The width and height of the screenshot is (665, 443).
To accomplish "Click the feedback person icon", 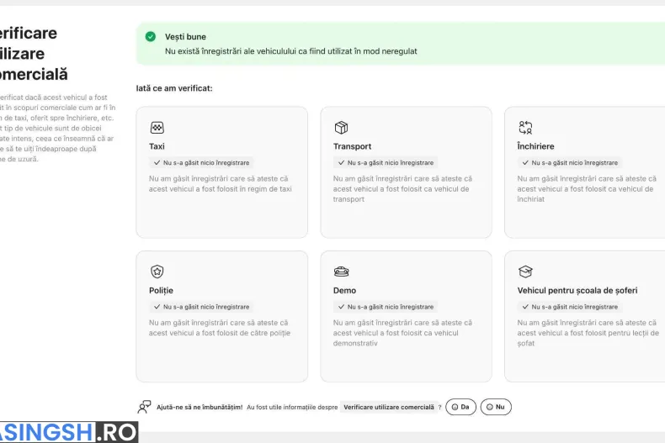I will tap(144, 407).
